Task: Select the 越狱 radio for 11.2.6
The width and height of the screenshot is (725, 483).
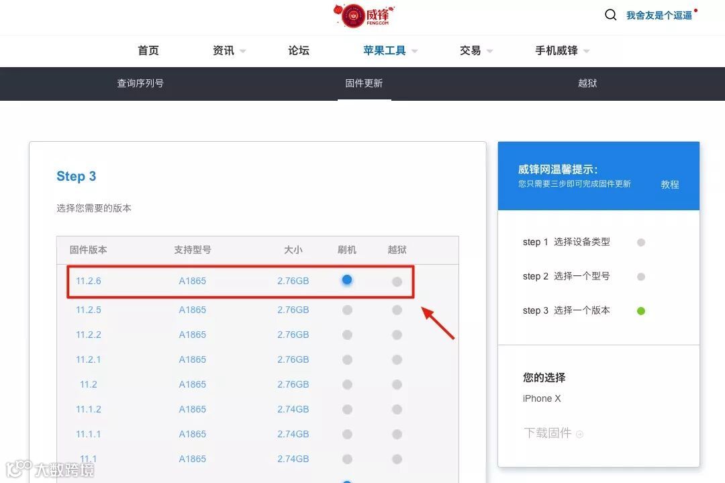Action: click(397, 281)
